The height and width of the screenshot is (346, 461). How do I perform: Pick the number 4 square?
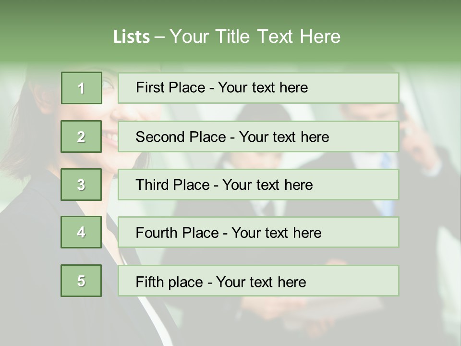(81, 232)
